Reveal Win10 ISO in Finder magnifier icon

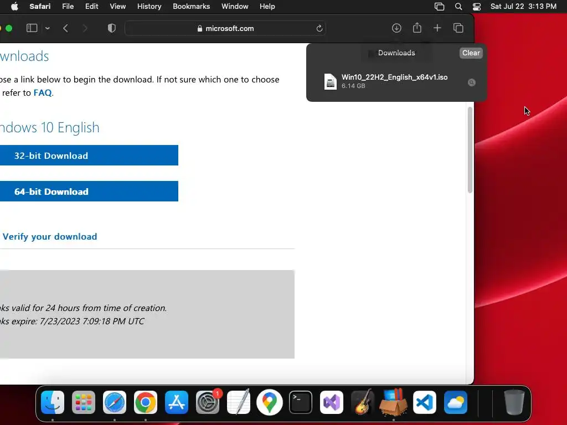pos(472,82)
